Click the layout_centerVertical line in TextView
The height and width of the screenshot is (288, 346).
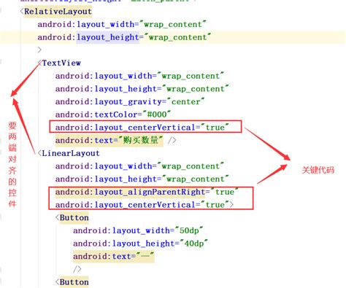(142, 128)
